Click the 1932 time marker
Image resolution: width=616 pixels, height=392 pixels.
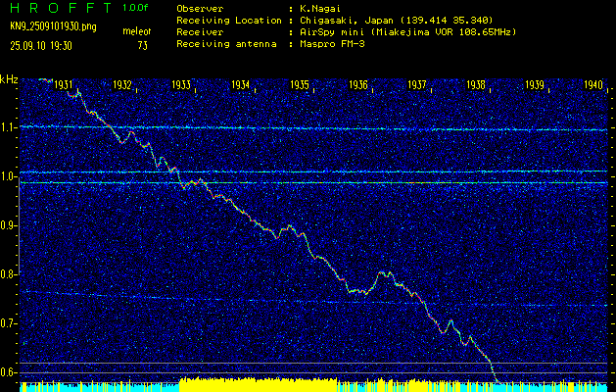pos(122,84)
